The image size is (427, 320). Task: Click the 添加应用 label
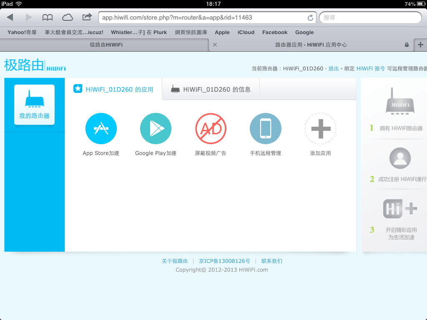[320, 153]
